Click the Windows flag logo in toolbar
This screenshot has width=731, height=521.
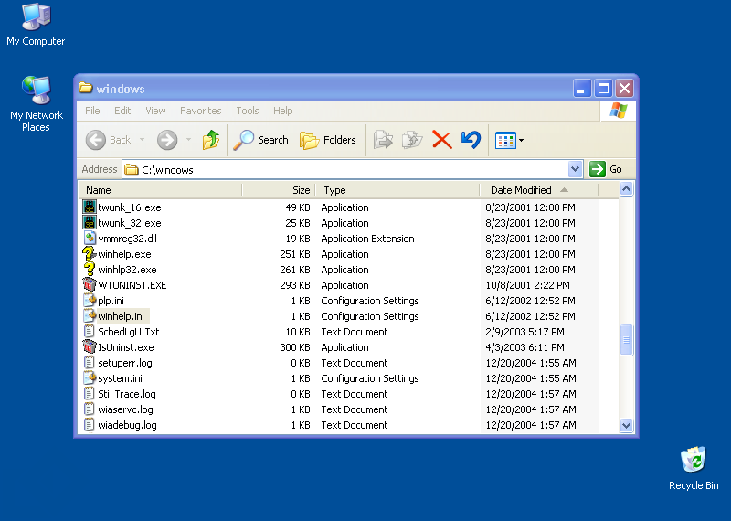(x=619, y=111)
